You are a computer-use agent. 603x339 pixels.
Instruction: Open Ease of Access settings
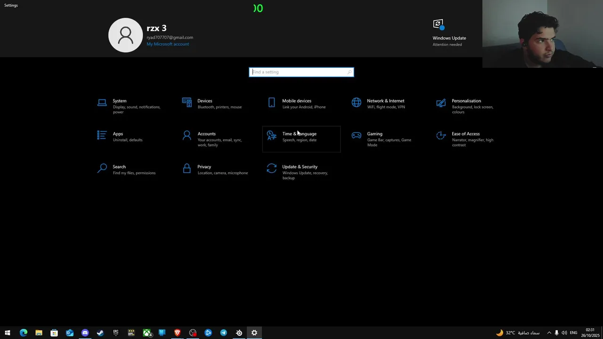[x=471, y=139]
